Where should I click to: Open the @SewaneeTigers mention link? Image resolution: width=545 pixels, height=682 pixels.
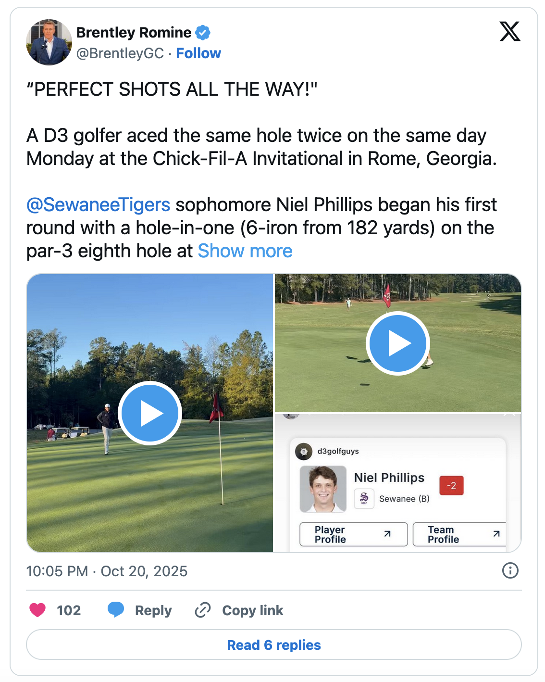[99, 205]
